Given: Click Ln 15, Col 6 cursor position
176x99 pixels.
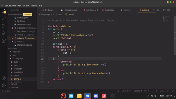Looking at the screenshot, I should (x=127, y=91).
